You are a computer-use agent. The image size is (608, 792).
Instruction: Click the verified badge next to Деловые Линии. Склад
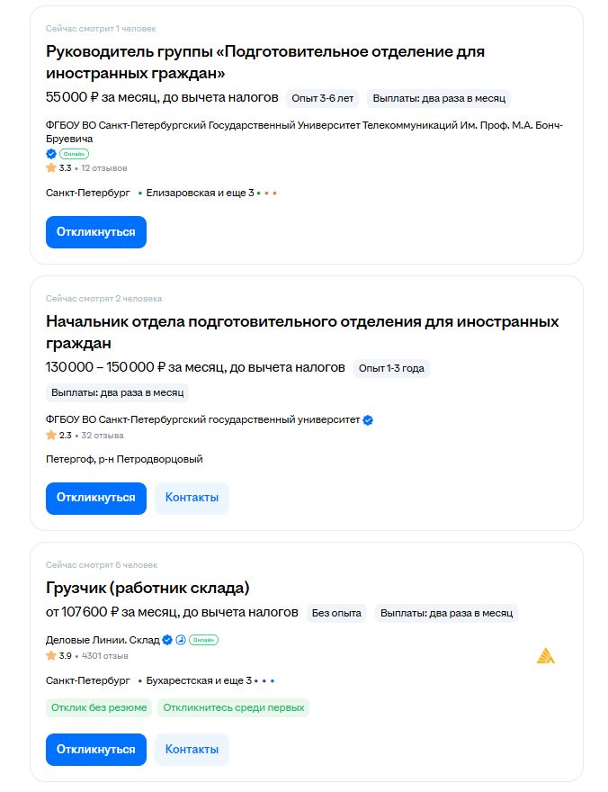[166, 640]
